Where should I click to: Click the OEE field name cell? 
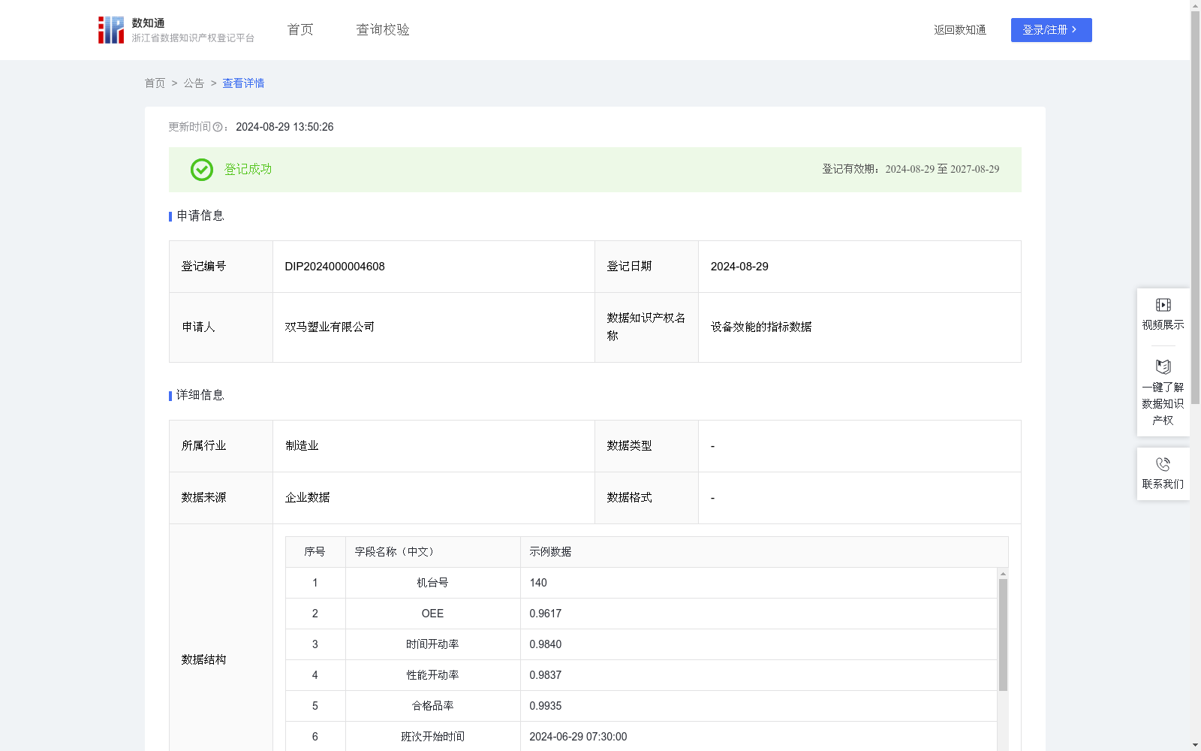click(433, 614)
